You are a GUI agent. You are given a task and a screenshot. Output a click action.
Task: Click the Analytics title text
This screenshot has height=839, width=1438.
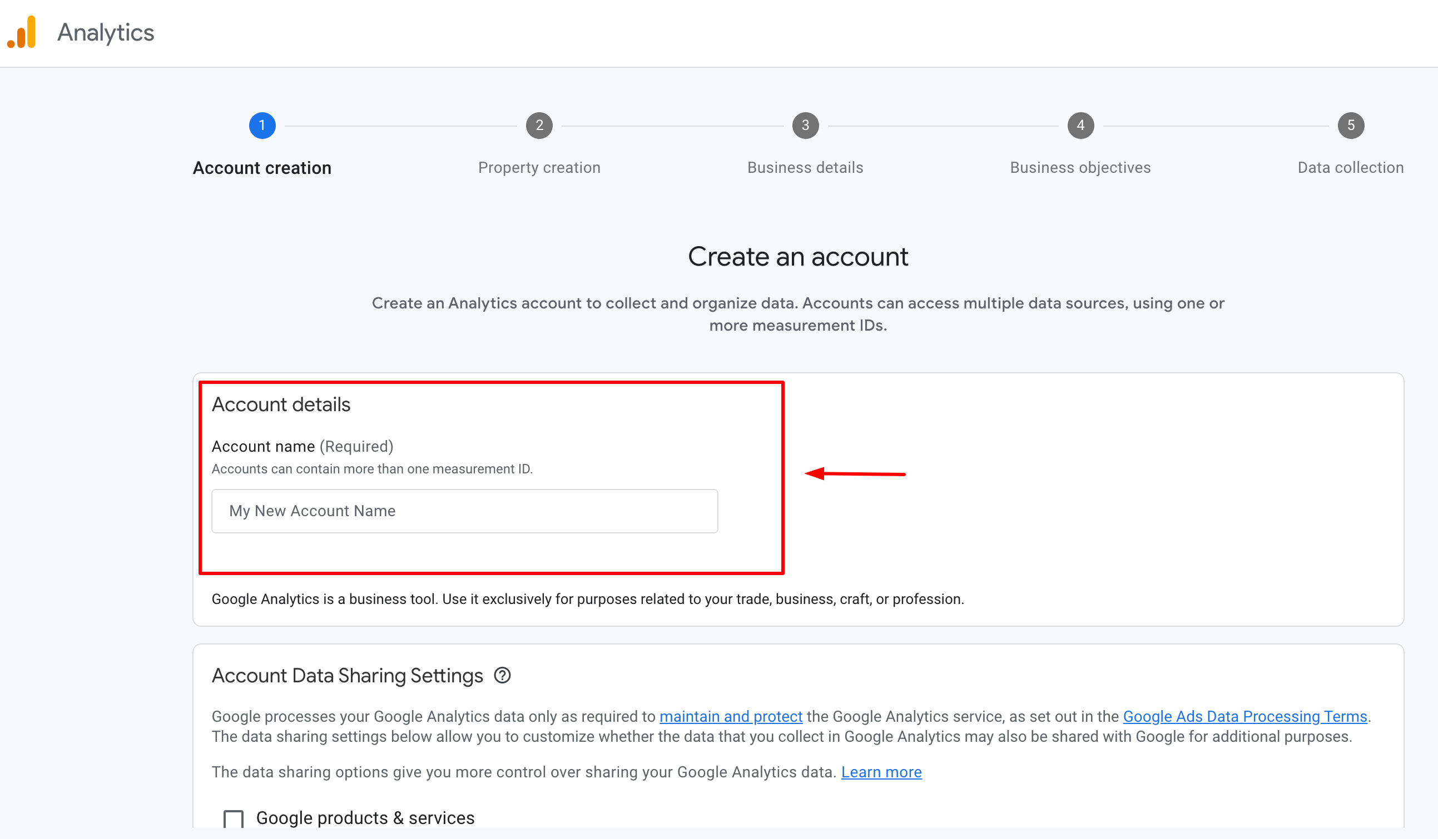click(x=106, y=33)
